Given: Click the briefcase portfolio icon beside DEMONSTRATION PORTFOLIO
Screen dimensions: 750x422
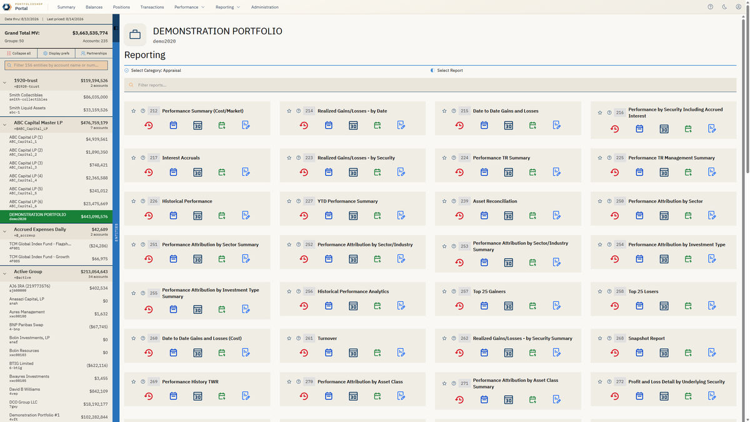Looking at the screenshot, I should pos(135,35).
